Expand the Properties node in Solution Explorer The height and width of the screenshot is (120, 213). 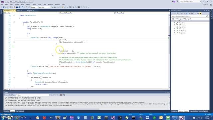point(174,23)
